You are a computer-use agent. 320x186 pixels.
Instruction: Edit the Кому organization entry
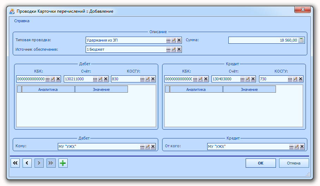pyautogui.click(x=148, y=147)
